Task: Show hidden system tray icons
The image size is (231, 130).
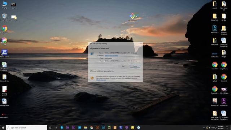Action: point(204,127)
